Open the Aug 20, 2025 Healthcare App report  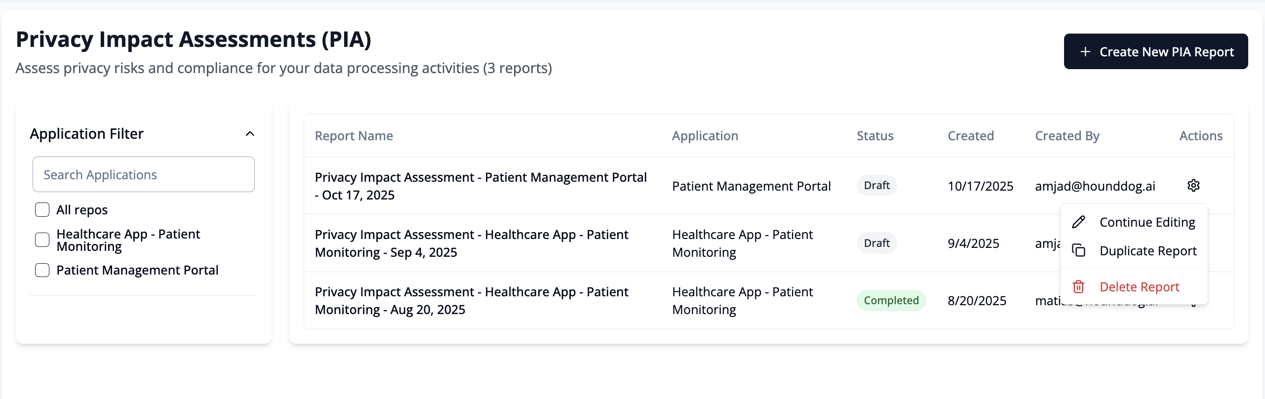[x=472, y=301]
